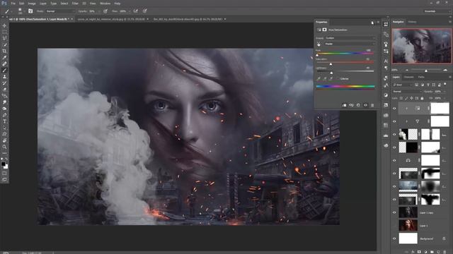Show the hidden Layer 1 layer
453x254 pixels.
[x=394, y=226]
